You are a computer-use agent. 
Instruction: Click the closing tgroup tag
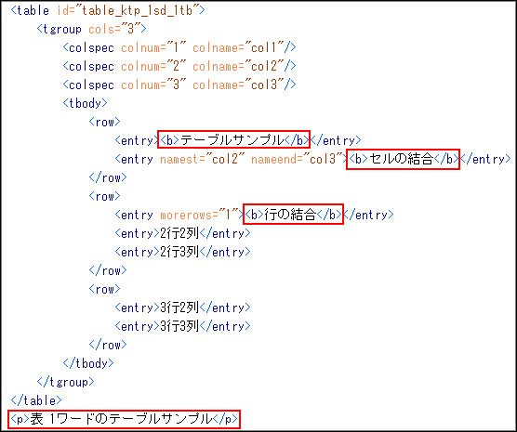click(66, 382)
